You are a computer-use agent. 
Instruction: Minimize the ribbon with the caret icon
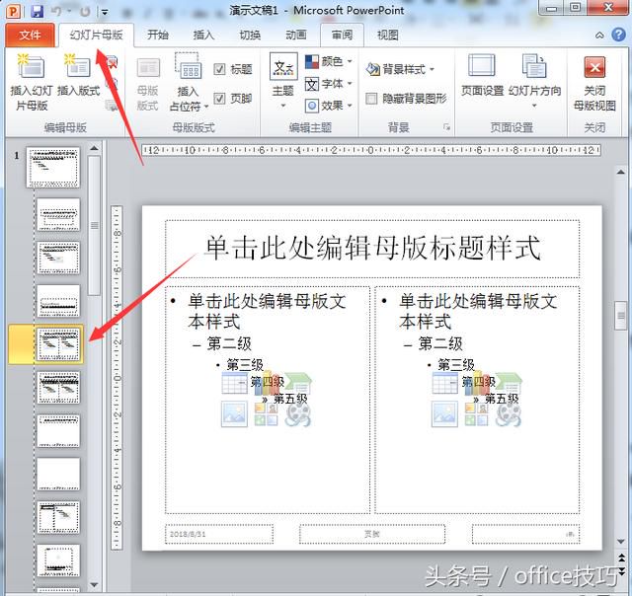(x=599, y=36)
